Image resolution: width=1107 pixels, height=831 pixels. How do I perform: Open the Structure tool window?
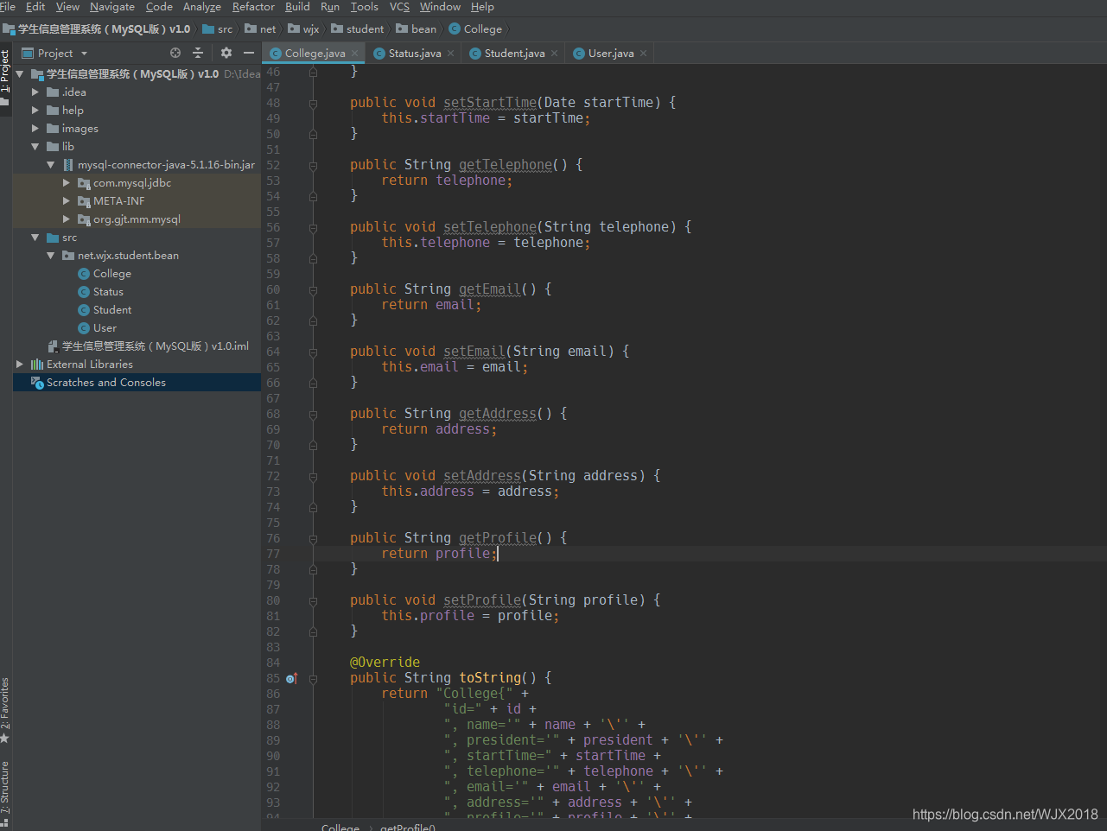coord(5,793)
